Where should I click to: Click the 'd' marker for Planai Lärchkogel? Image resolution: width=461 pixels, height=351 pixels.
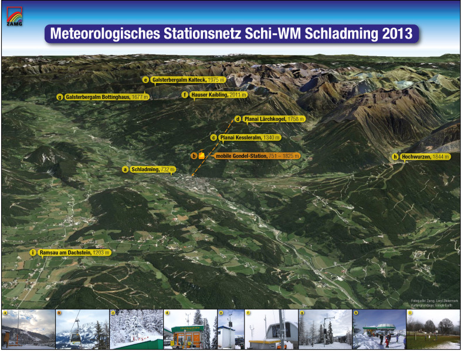click(238, 119)
